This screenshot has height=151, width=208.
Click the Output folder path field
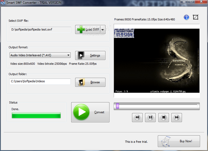click(40, 81)
